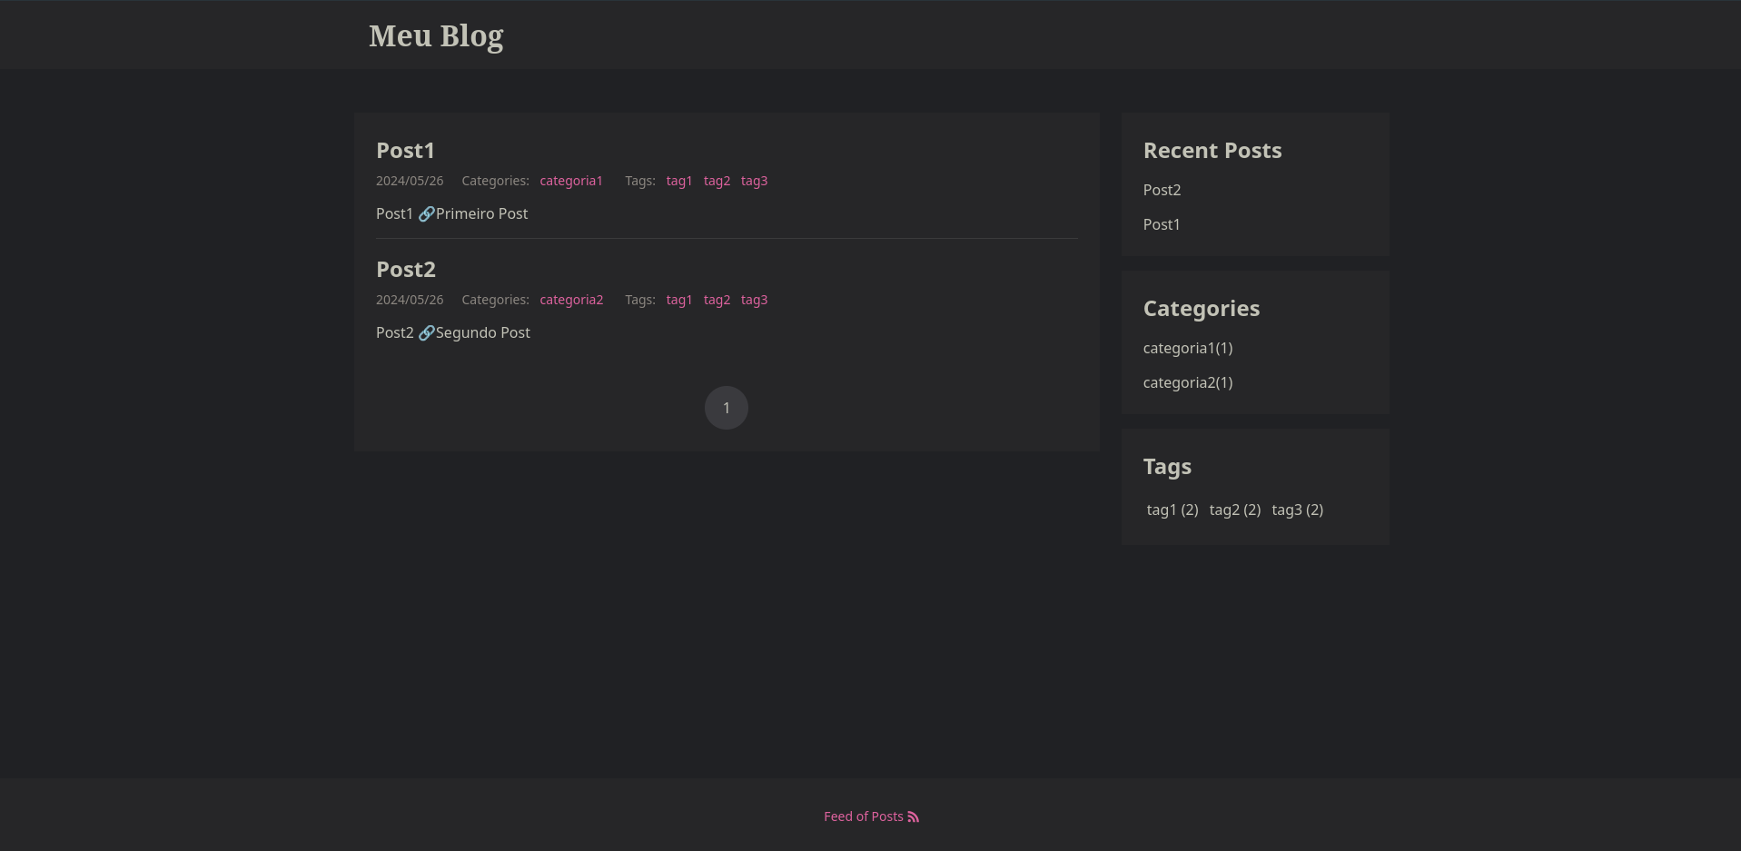
Task: Go to pagination page 1
Action: [727, 408]
